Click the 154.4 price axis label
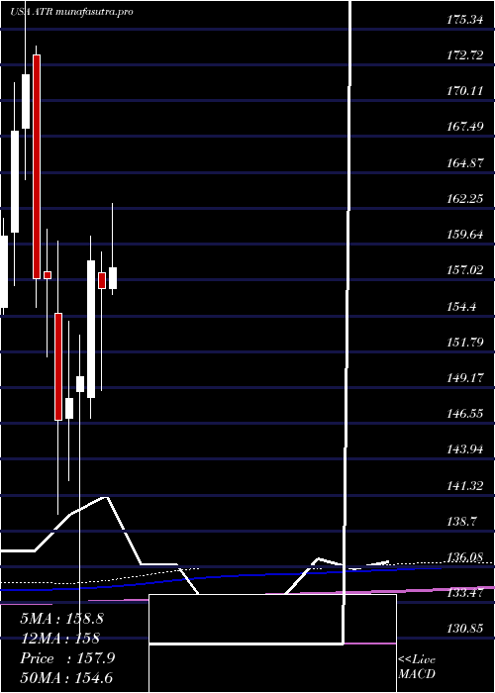This screenshot has height=693, width=495. (462, 306)
